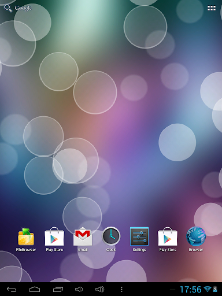Click the 17:56 clock in status bar
The width and height of the screenshot is (222, 296).
191,290
